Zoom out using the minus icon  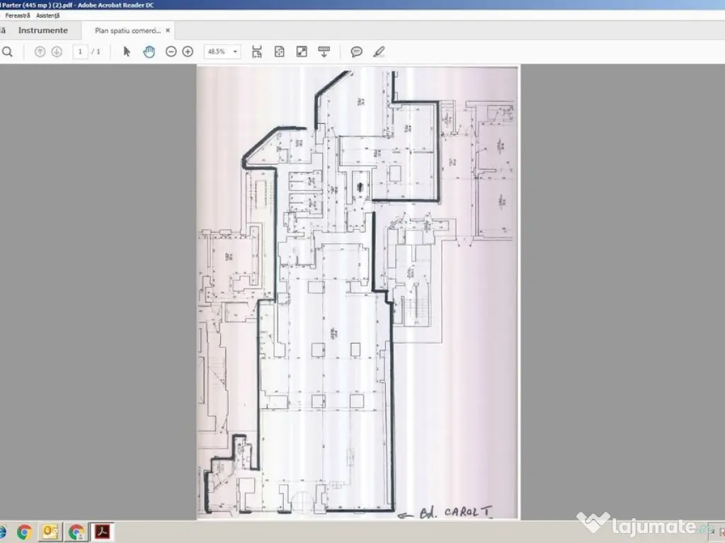pyautogui.click(x=171, y=51)
